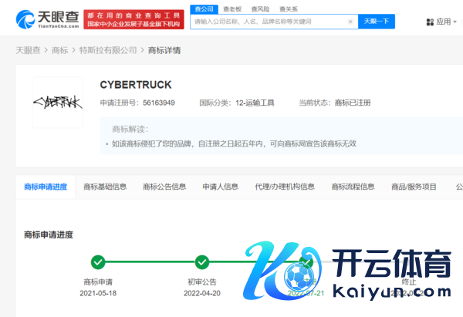463x317 pixels.
Task: Select the 查风险 search tab
Action: [x=260, y=8]
